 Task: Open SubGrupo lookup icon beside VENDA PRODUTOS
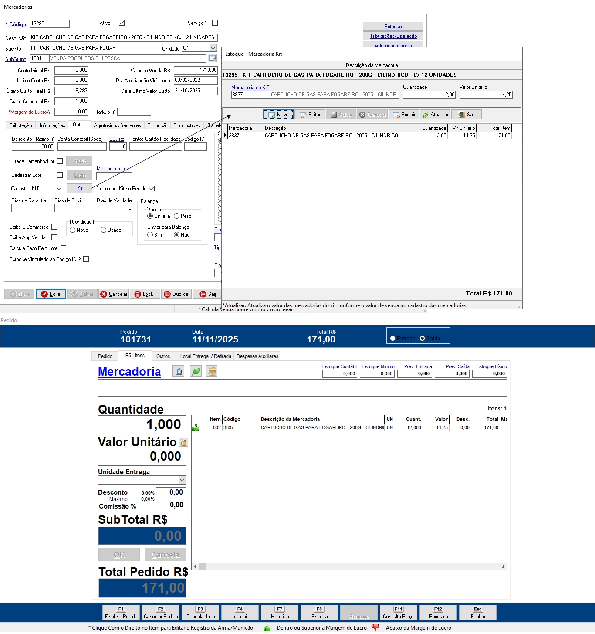pos(213,58)
